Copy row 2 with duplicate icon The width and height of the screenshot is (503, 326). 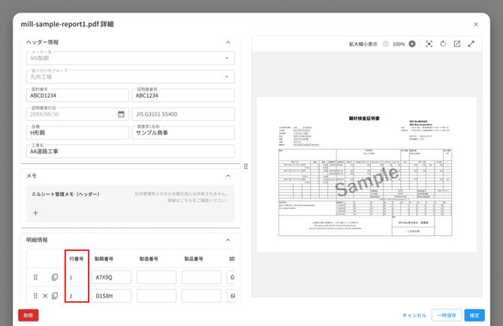point(55,295)
